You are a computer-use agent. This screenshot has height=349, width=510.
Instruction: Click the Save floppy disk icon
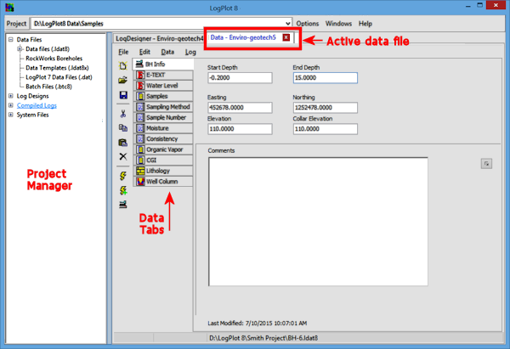point(123,96)
